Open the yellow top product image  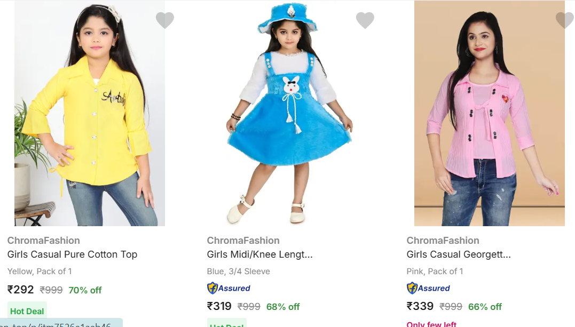click(x=90, y=113)
